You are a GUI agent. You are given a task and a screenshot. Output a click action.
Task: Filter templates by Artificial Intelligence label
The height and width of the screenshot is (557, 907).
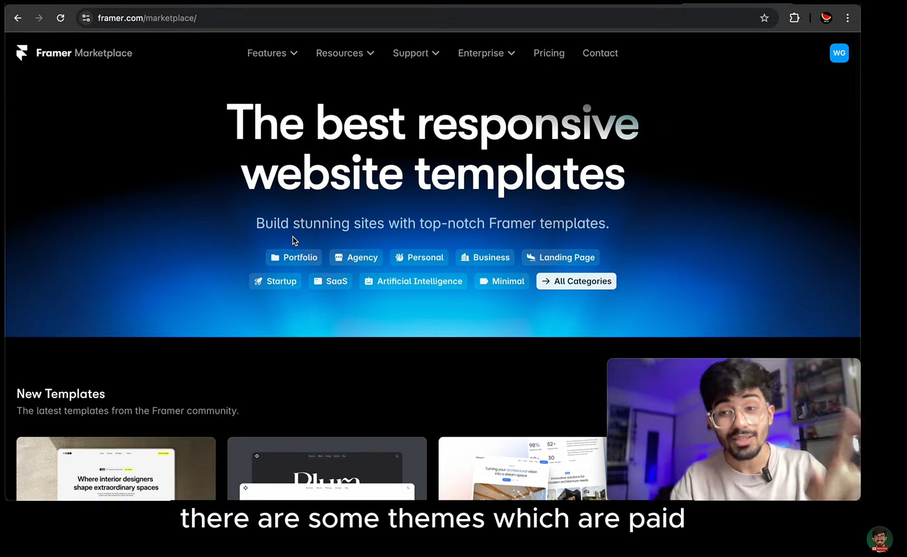pyautogui.click(x=420, y=282)
